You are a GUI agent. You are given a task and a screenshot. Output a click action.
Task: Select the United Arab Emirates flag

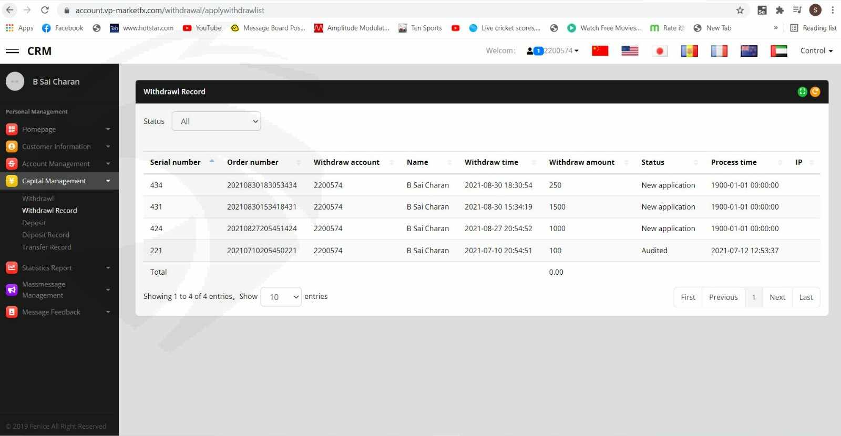tap(778, 51)
